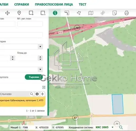Open the map layers icon
Viewport: 136px width, 131px height.
pos(91,13)
